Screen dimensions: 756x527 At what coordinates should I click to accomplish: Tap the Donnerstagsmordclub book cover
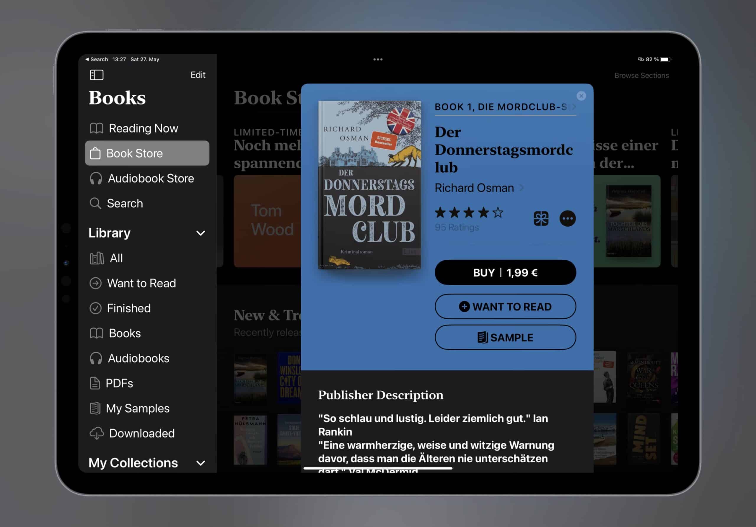pyautogui.click(x=369, y=185)
